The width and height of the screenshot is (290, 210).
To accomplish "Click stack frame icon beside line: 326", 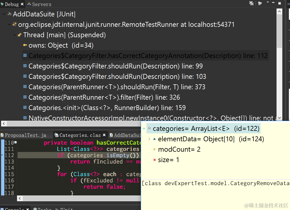I will click(25, 97).
